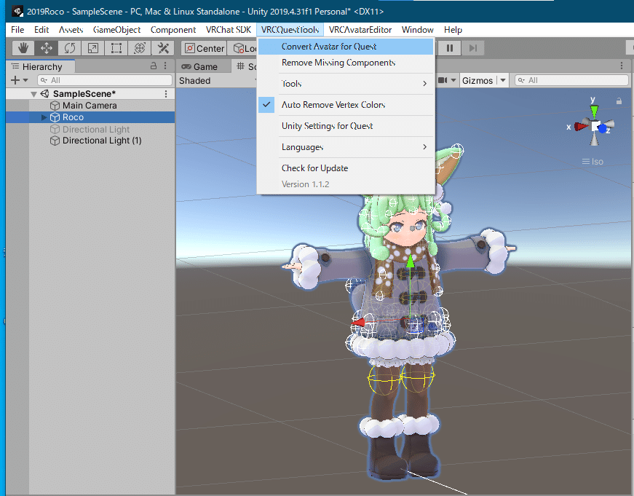This screenshot has width=634, height=496.
Task: Choose Check for Update
Action: (x=345, y=168)
